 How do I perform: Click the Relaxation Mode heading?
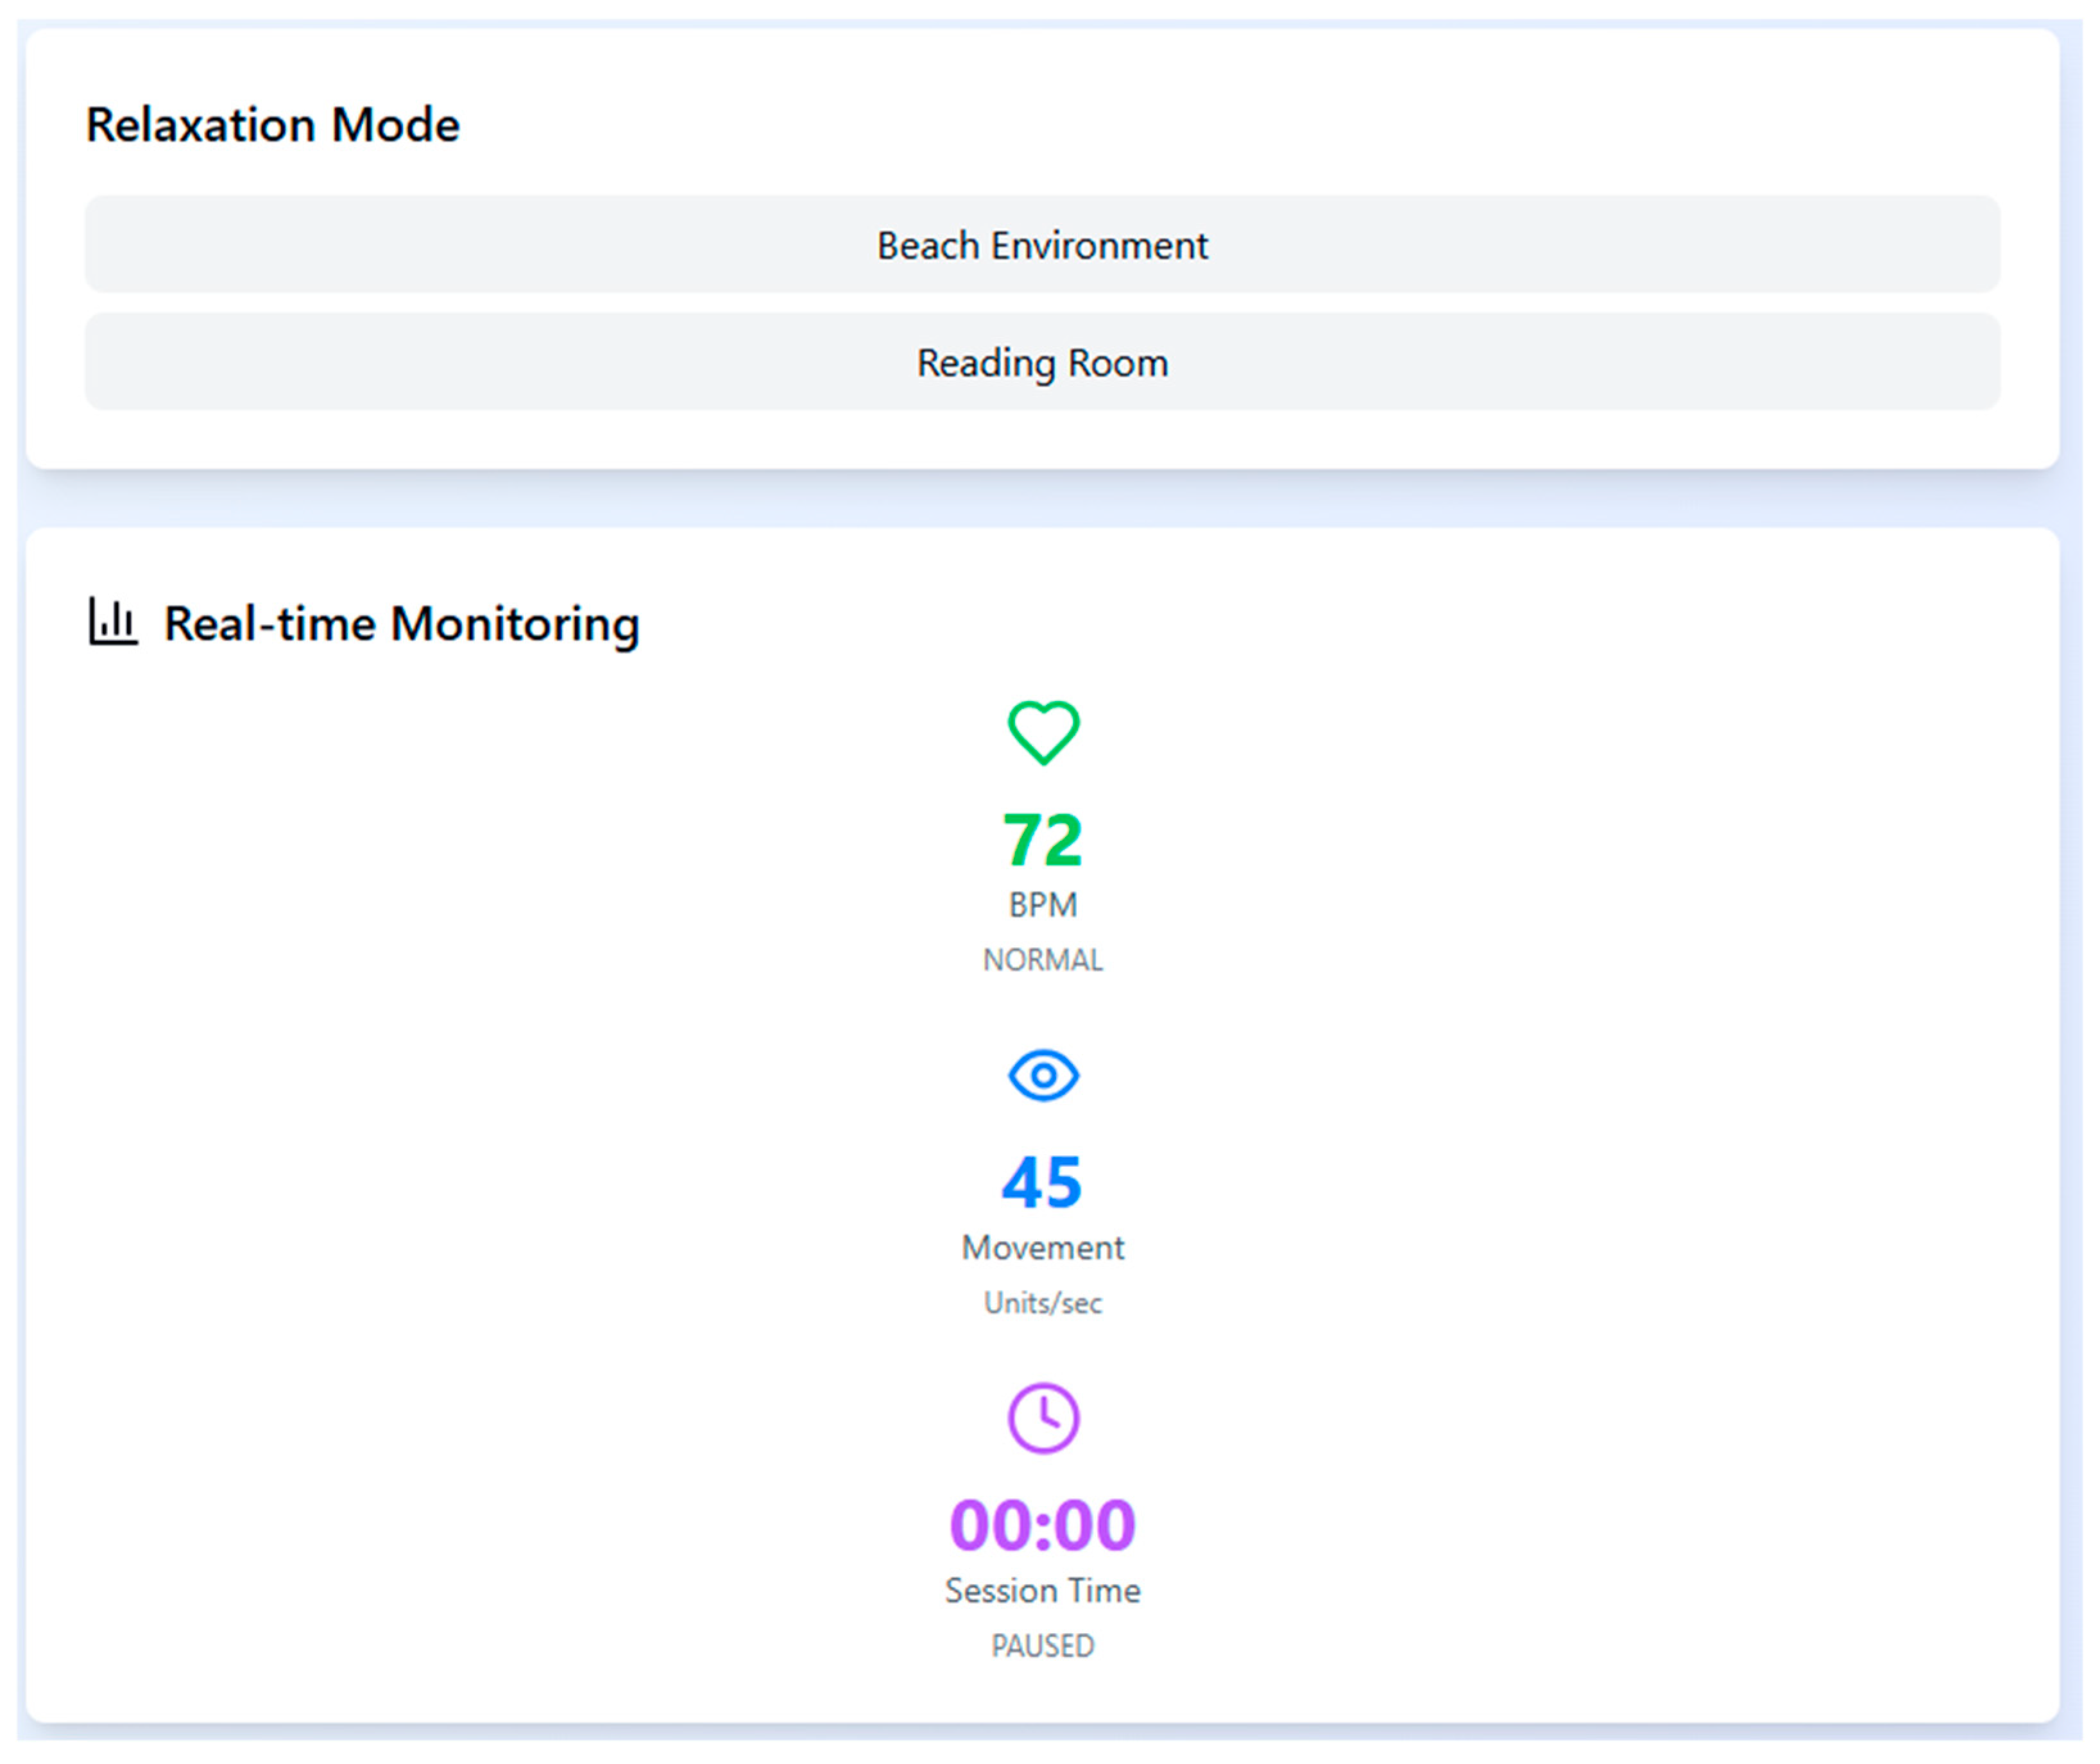pos(272,125)
